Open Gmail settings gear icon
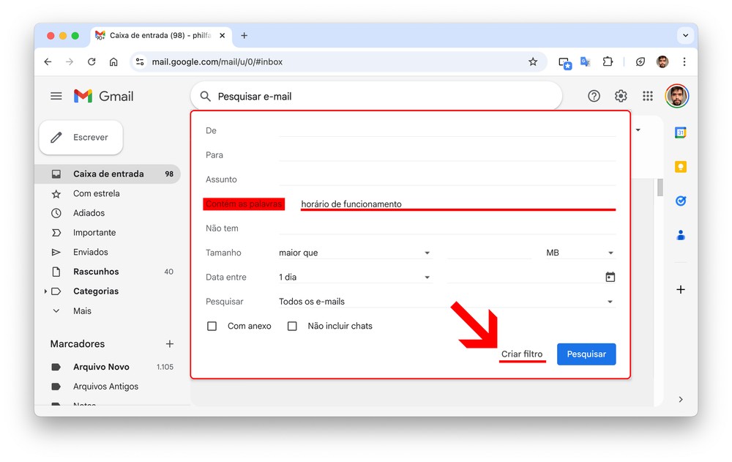Image resolution: width=732 pixels, height=462 pixels. tap(621, 96)
